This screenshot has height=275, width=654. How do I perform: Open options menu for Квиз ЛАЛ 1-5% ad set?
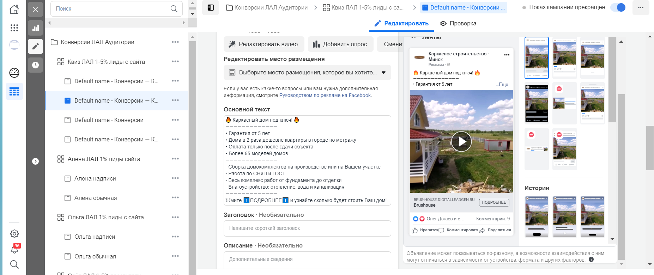(175, 61)
